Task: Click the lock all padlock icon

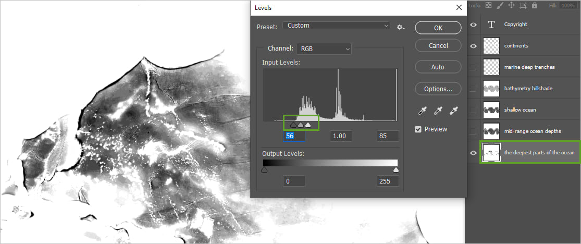Action: pyautogui.click(x=534, y=5)
